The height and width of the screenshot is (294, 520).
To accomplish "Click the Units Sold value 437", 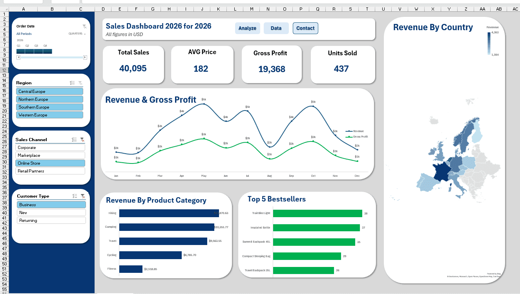I will [341, 69].
